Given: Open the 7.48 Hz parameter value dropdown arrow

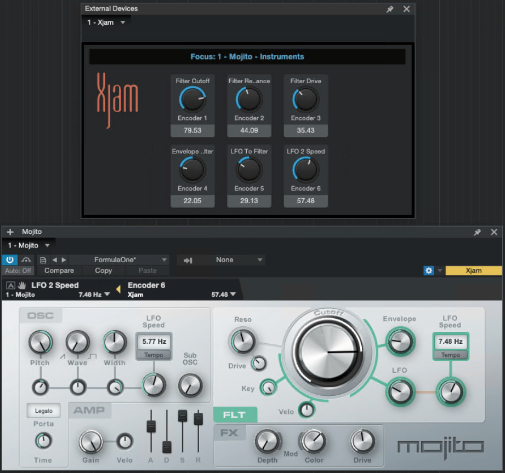Looking at the screenshot, I should [107, 295].
